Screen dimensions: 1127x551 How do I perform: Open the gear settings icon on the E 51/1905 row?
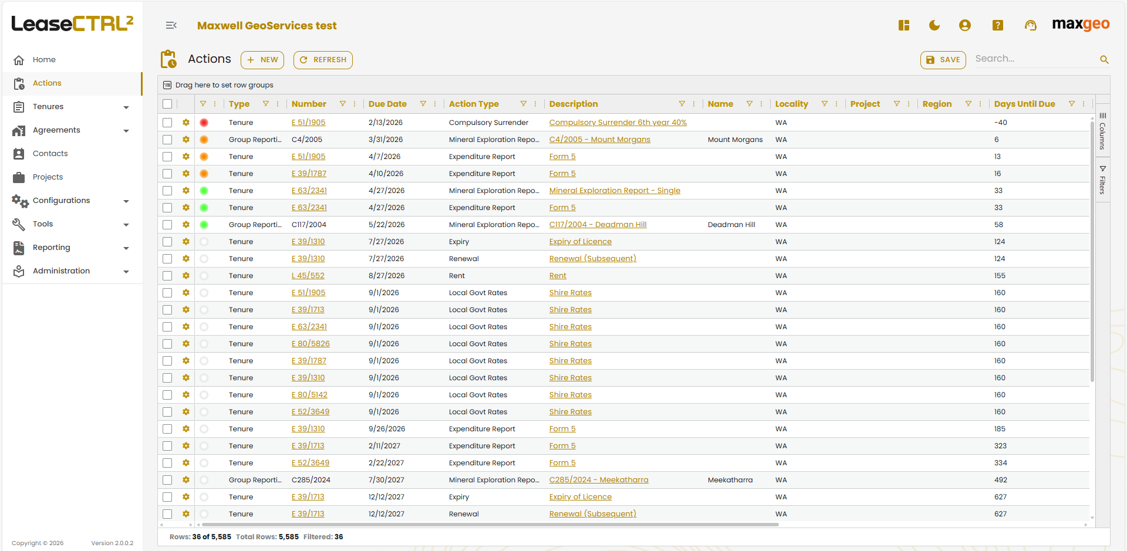(x=185, y=123)
